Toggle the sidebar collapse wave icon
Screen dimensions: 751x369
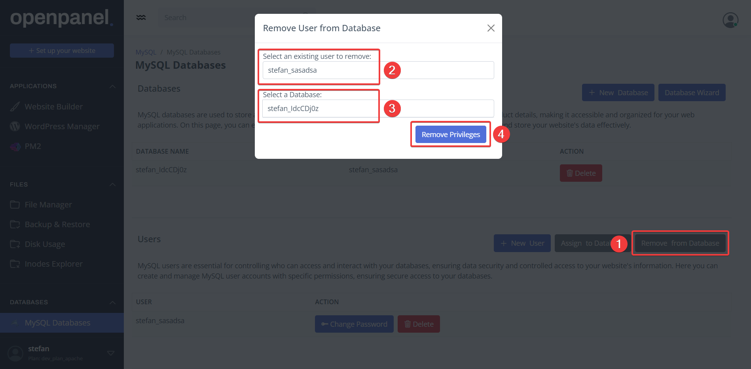tap(141, 18)
